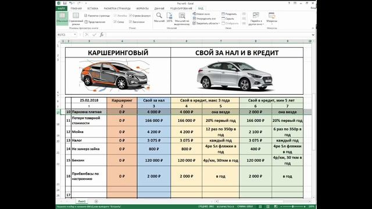372x209 pixels.
Task: Open the Review (Рецензирование) tab
Action: [181, 9]
